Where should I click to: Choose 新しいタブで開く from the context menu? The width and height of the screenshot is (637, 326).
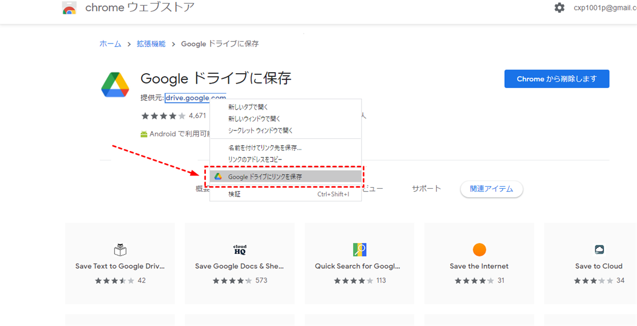[x=286, y=107]
